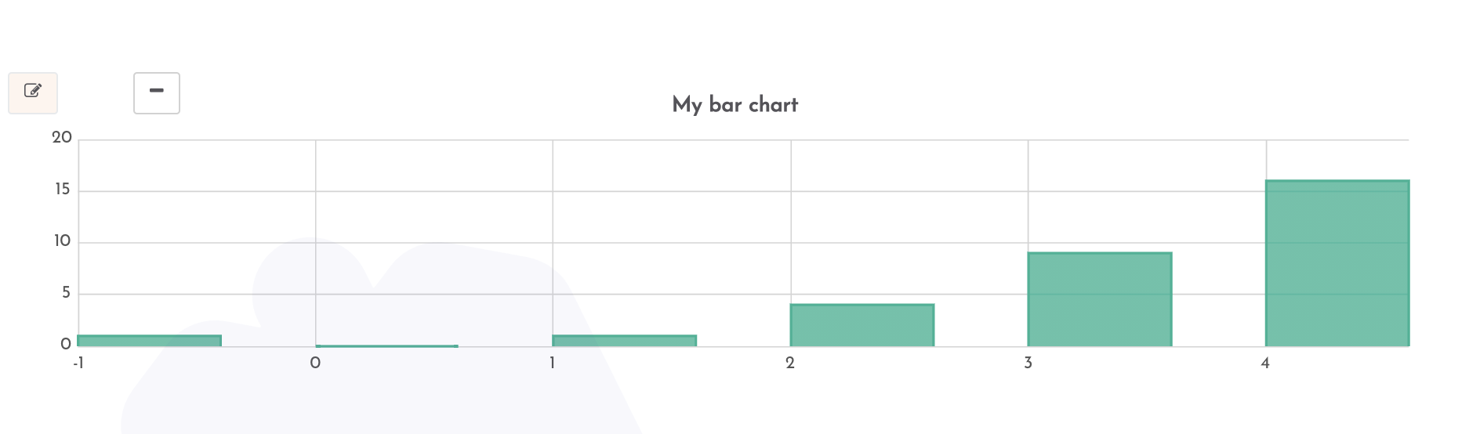Click the x-axis label -1

pos(78,363)
